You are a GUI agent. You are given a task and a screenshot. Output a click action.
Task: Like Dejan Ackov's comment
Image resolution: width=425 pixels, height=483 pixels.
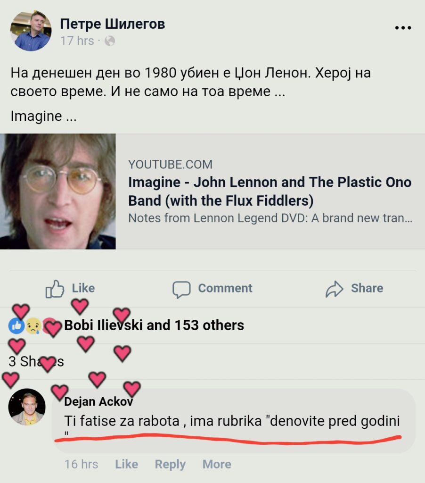point(126,464)
